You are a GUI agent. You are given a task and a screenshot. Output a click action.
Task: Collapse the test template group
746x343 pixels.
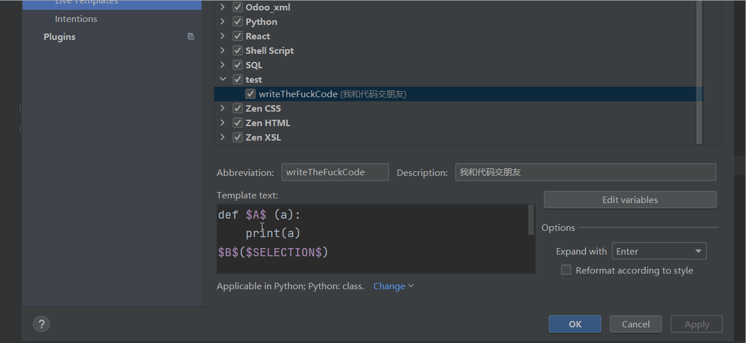[x=222, y=79]
